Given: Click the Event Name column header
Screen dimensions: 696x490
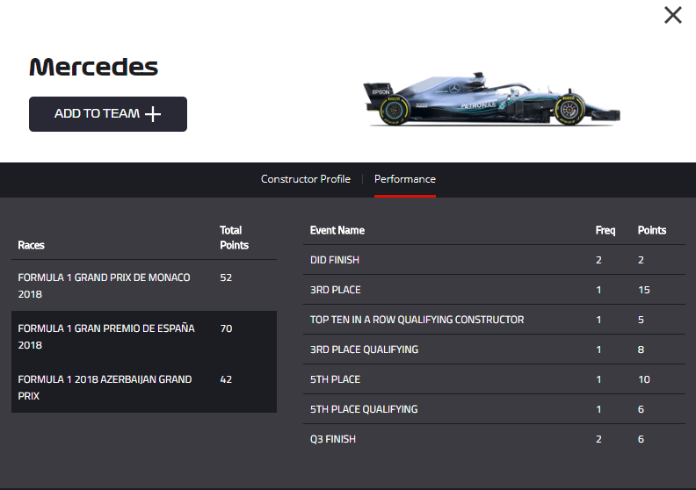Looking at the screenshot, I should (337, 230).
